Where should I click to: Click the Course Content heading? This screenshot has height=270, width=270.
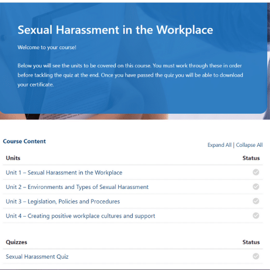tap(24, 141)
